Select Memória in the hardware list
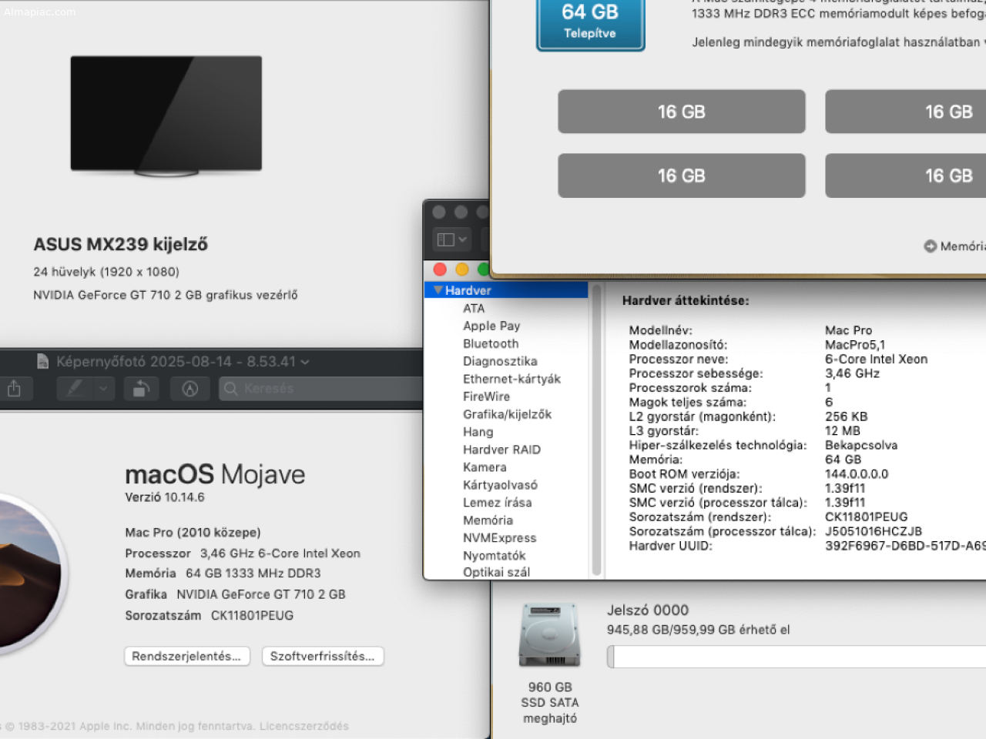Screen dimensions: 986x739 [488, 520]
